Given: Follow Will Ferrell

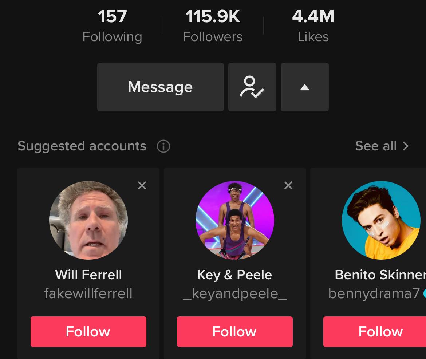Looking at the screenshot, I should coord(88,331).
